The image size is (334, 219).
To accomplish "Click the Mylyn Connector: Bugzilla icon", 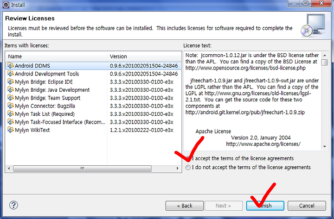I will coord(11,106).
